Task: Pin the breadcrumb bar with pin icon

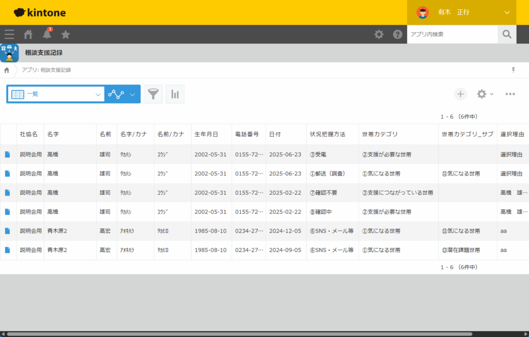Action: pyautogui.click(x=513, y=70)
